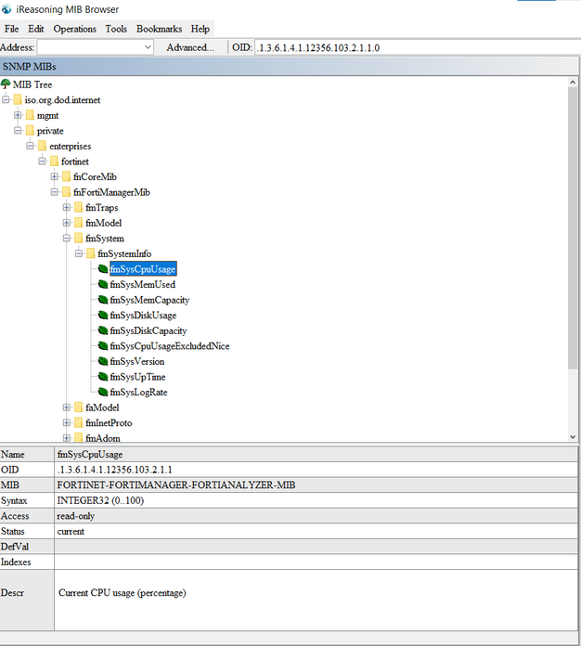Collapse the fmSystemInfo node
This screenshot has width=581, height=646.
(79, 253)
